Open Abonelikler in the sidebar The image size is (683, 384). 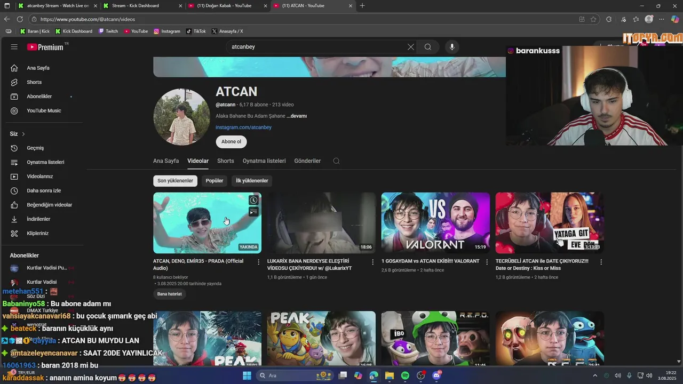click(x=39, y=97)
